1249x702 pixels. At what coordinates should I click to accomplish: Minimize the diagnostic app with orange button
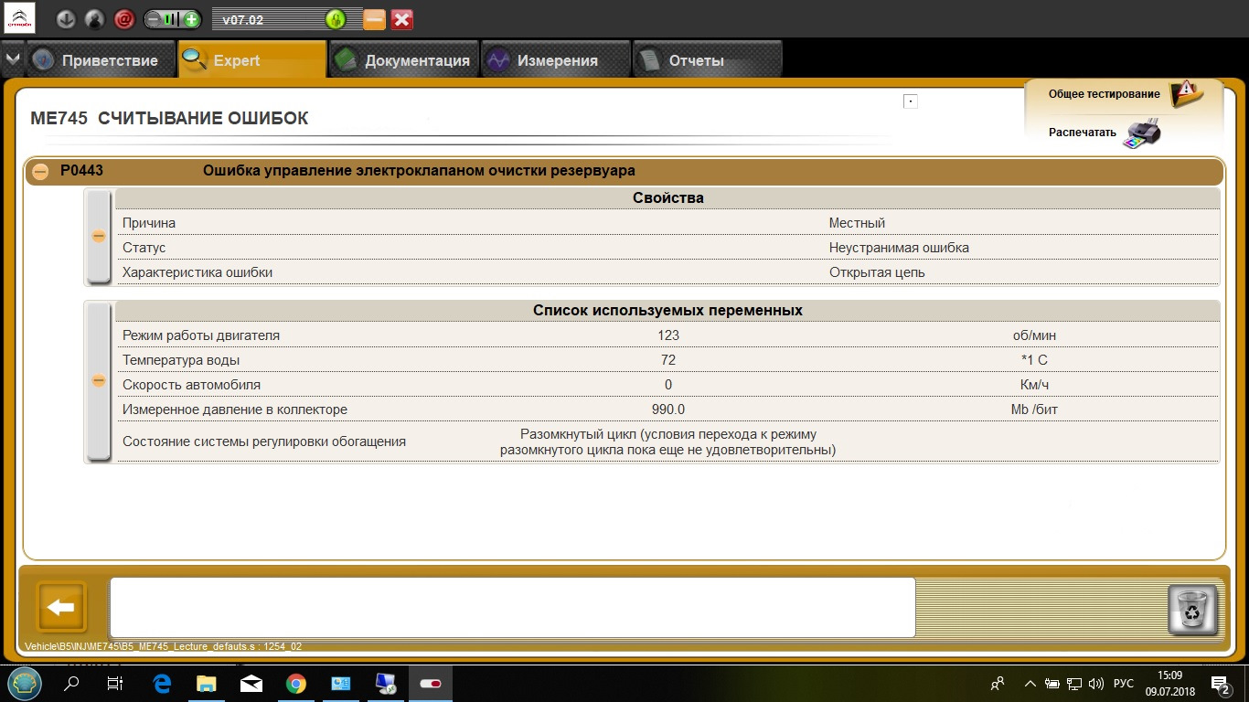point(374,19)
